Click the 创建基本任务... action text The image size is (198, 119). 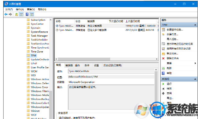pyautogui.click(x=175, y=30)
